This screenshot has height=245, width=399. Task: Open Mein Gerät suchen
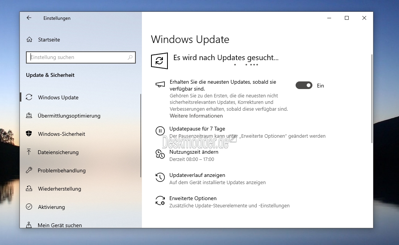60,225
